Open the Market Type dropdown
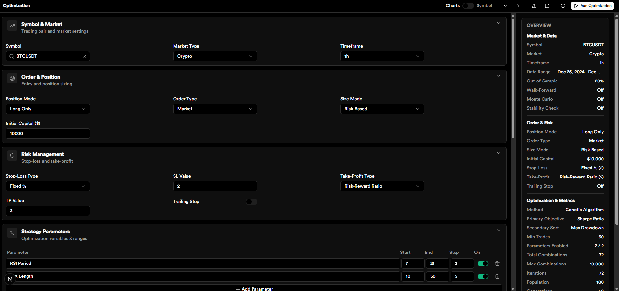 (x=215, y=56)
